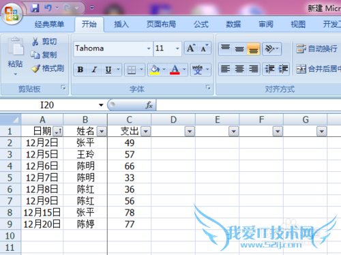This screenshot has height=255, width=341.
Task: Open the text orientation options
Action: (272, 48)
